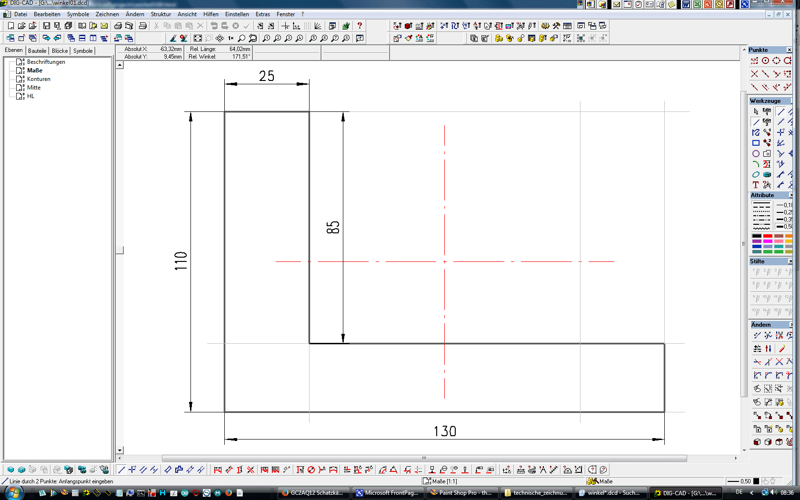Close the Stifte panel
The image size is (800, 500).
(790, 261)
